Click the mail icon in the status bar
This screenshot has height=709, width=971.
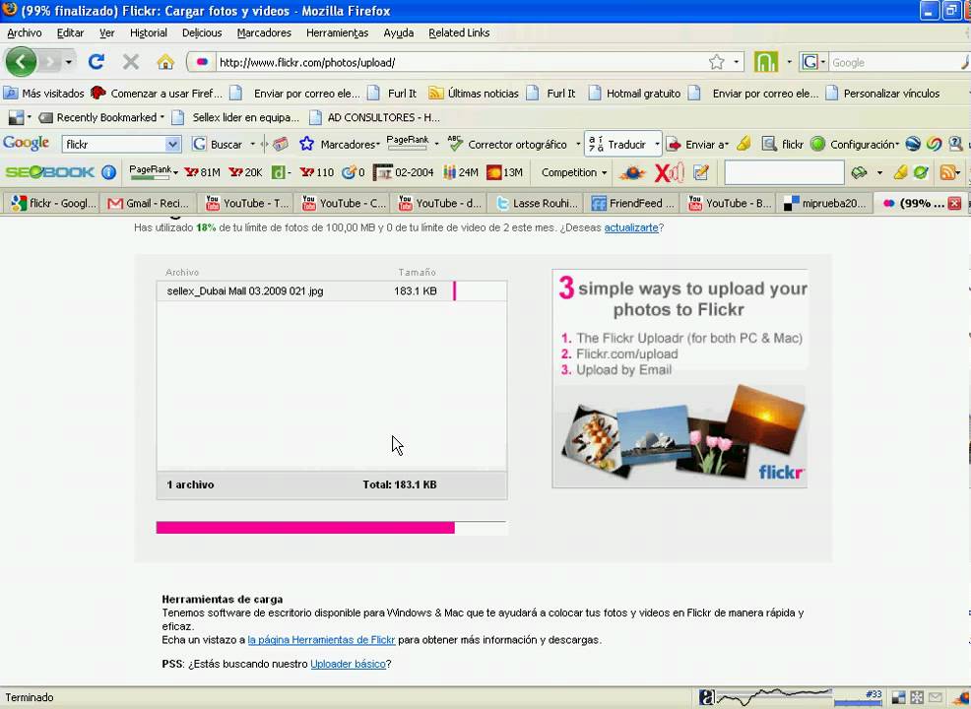coord(936,698)
